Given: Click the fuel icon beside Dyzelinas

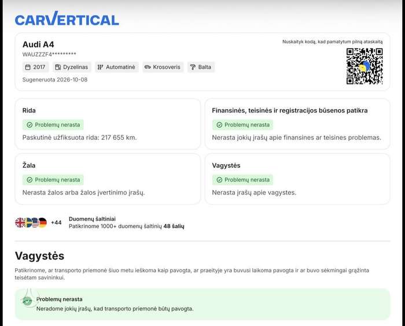Looking at the screenshot, I should 58,67.
